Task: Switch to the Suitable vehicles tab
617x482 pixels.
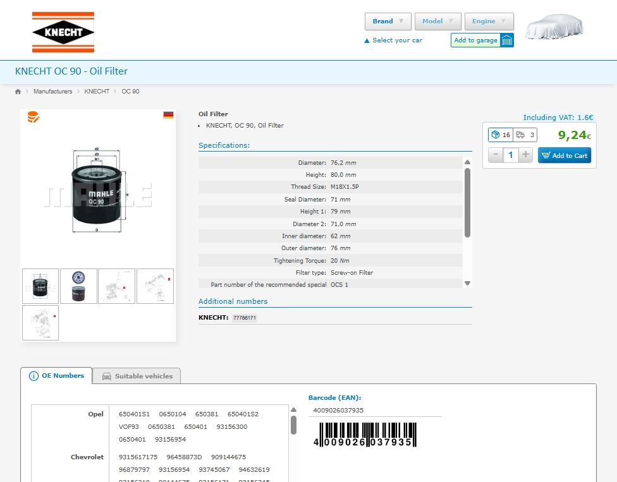Action: (137, 376)
